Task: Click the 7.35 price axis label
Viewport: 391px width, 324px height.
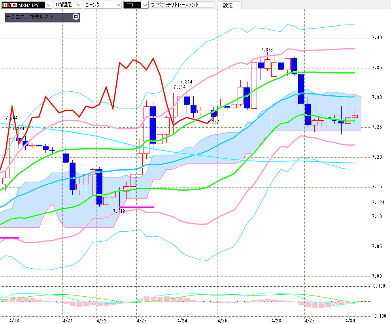Action: (377, 68)
